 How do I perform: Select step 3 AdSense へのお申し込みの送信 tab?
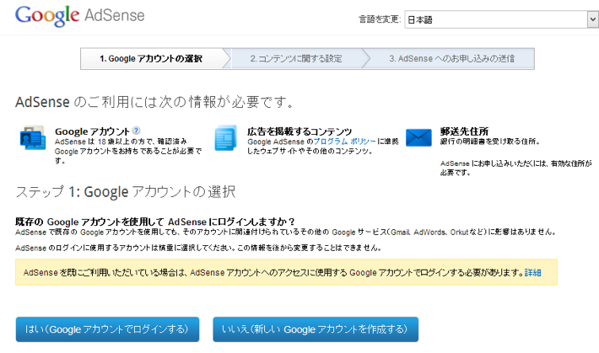452,59
